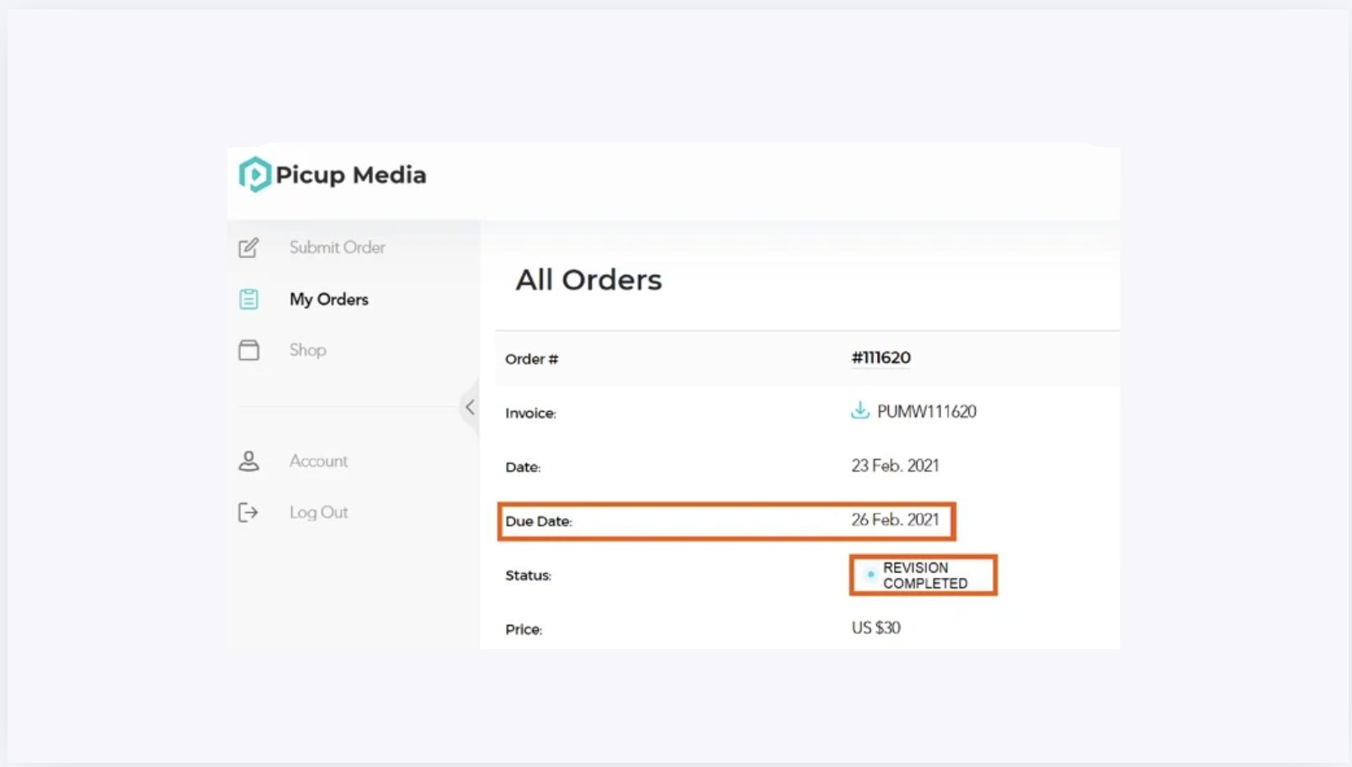Viewport: 1352px width, 767px height.
Task: Click the Submit Order pencil icon
Action: pos(248,248)
